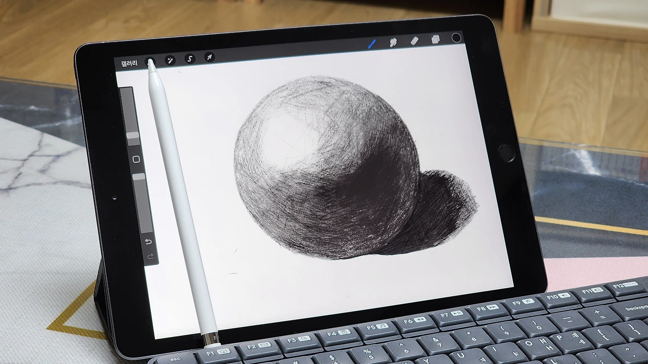Viewport: 648px width, 364px height.
Task: Tap the square Modify button in sidebar
Action: click(x=136, y=159)
